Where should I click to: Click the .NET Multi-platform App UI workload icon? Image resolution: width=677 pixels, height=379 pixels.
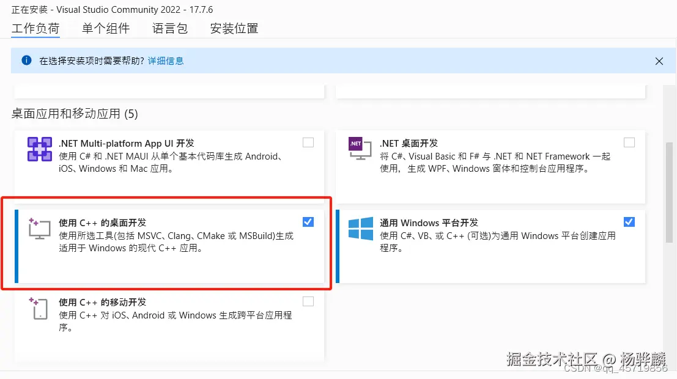click(x=39, y=149)
